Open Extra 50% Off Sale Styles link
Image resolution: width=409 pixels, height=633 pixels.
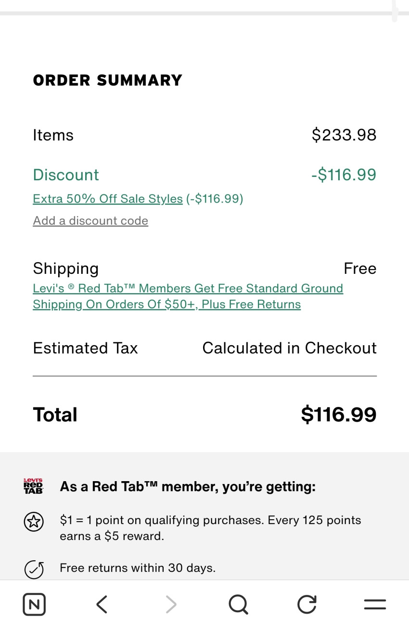pos(107,199)
